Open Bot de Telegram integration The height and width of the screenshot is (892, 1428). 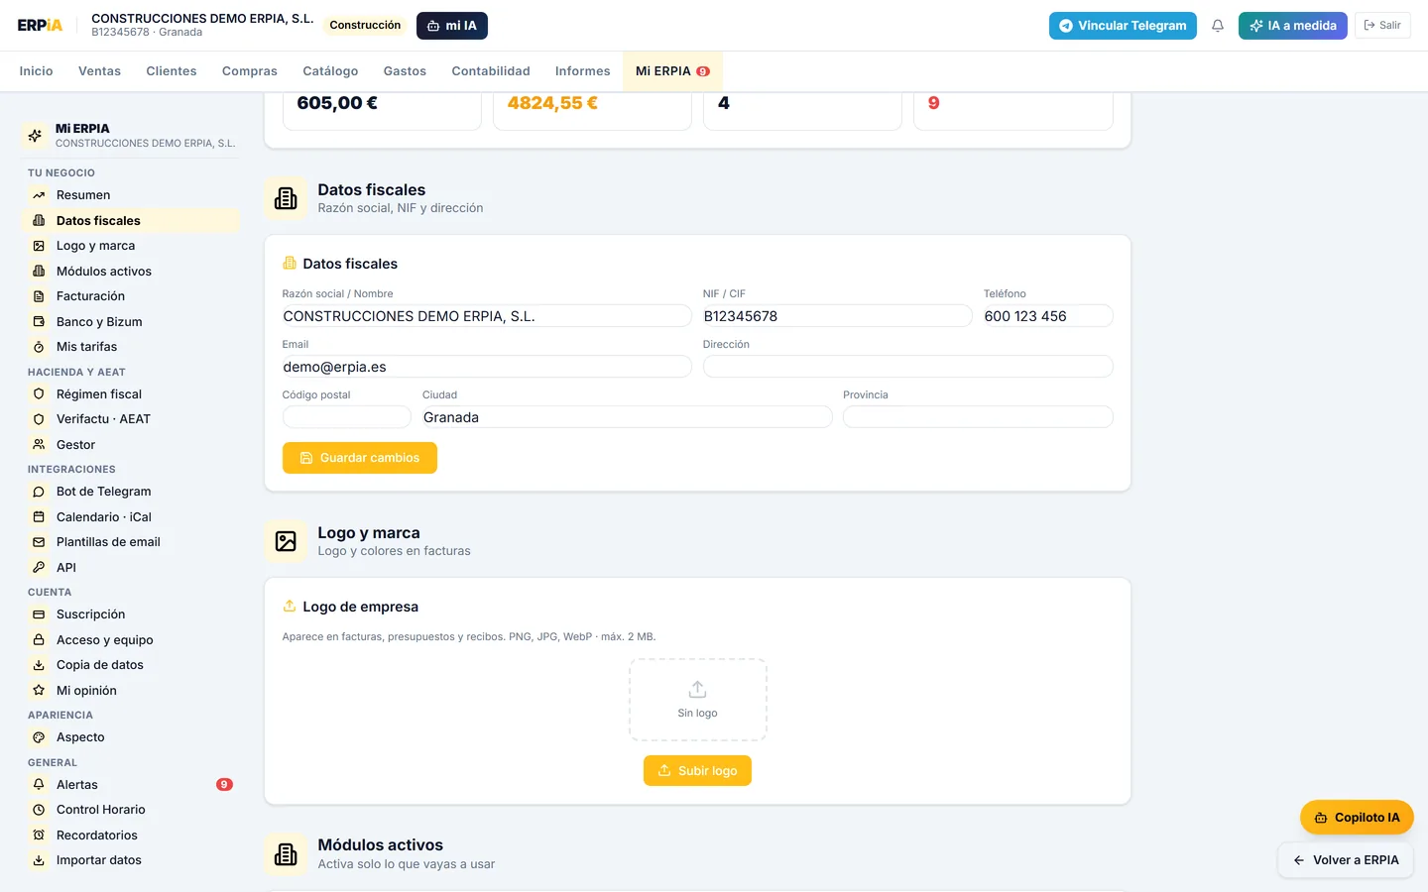pos(130,492)
